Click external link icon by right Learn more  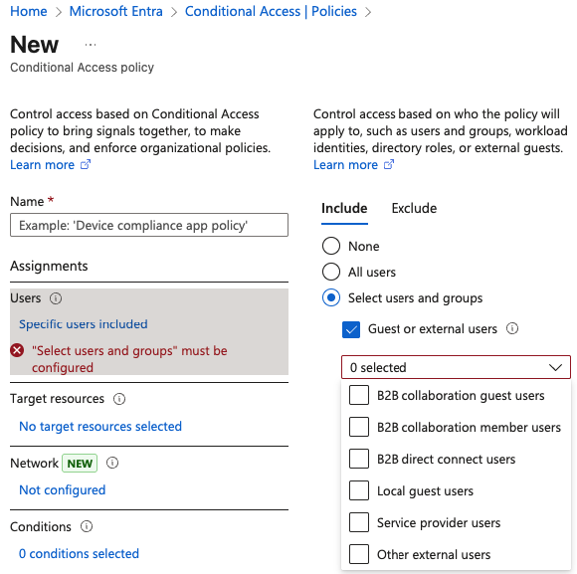click(389, 164)
